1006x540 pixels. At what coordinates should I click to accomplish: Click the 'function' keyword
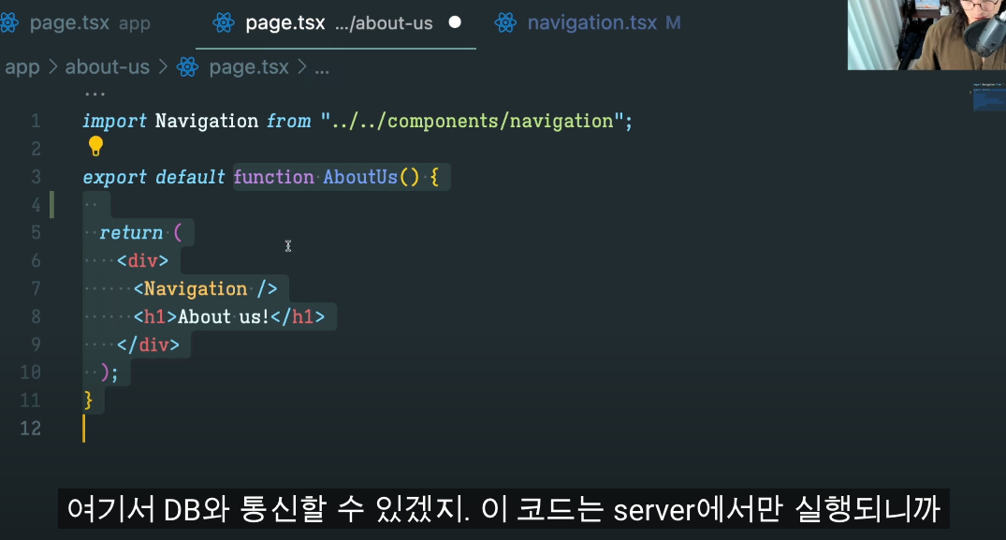(273, 177)
